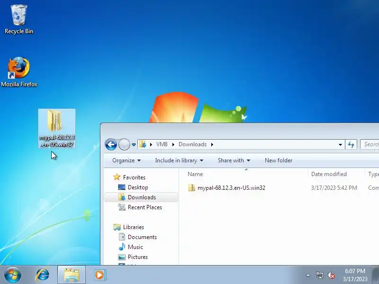Screen dimensions: 379x284
Task: Click the zip icon of the mypal file row
Action: click(x=191, y=187)
